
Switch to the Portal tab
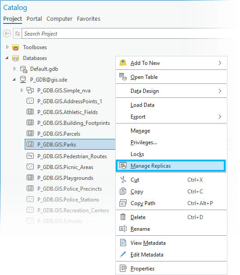[34, 19]
